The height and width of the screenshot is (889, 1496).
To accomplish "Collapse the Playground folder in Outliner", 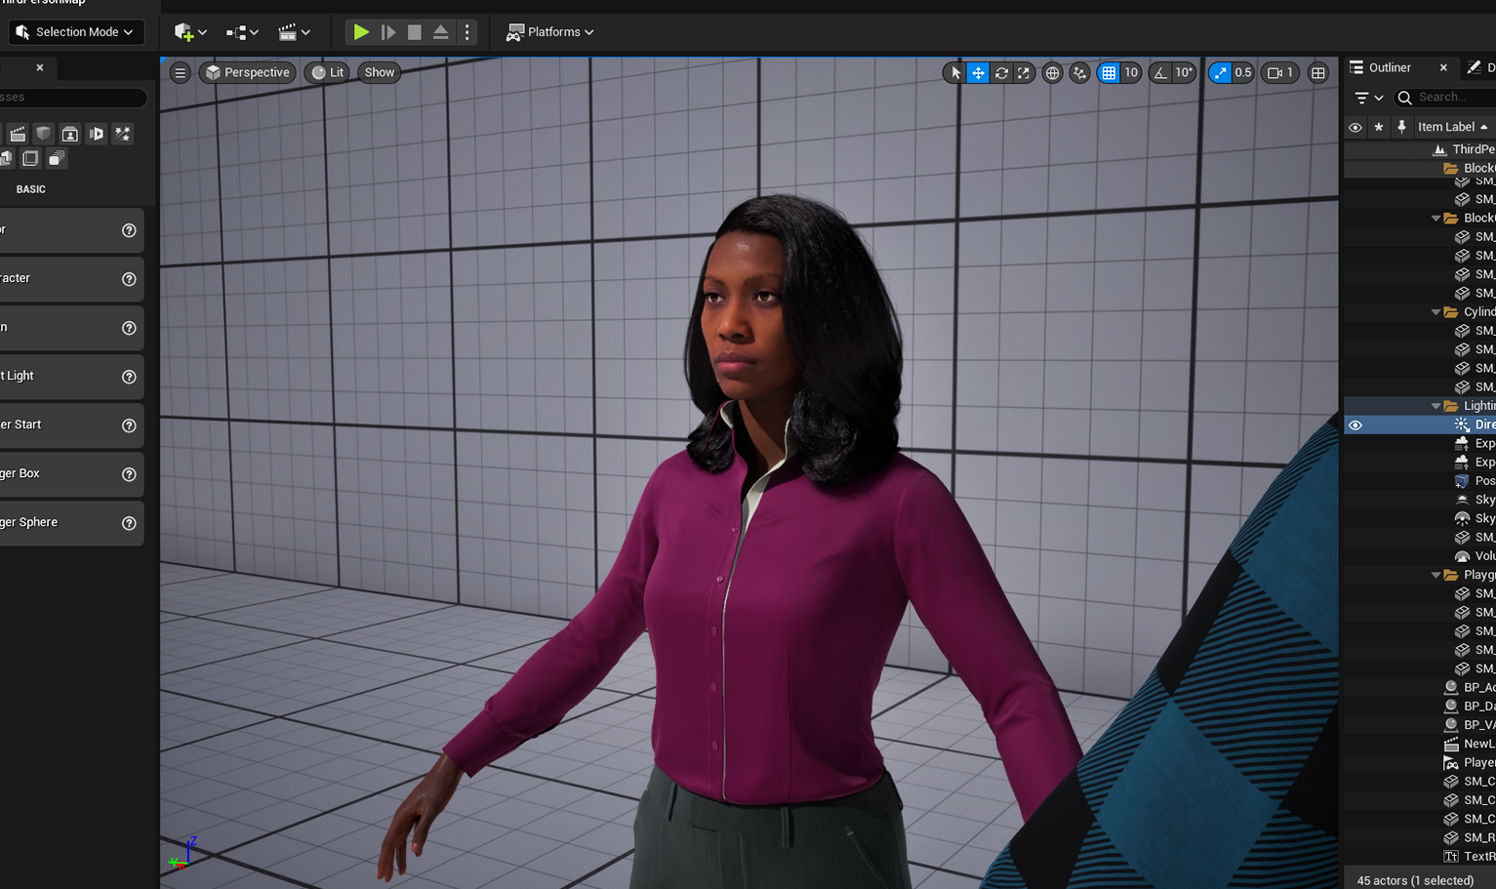I will (1435, 575).
